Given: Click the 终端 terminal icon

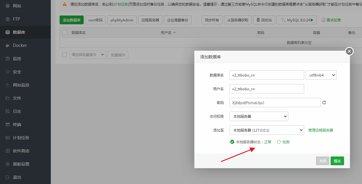Looking at the screenshot, I should point(8,125).
